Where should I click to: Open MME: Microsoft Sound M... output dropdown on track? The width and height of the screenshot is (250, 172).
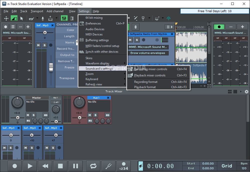pyautogui.click(x=148, y=47)
